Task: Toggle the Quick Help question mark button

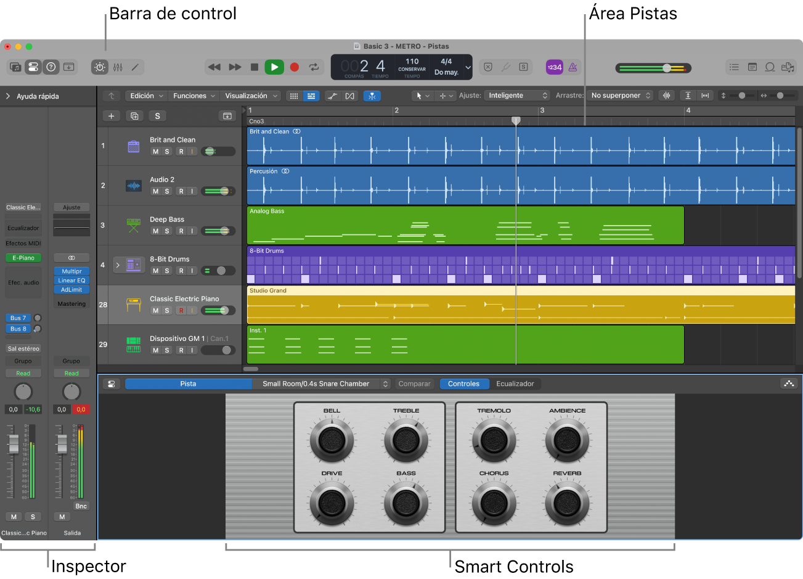Action: tap(51, 67)
